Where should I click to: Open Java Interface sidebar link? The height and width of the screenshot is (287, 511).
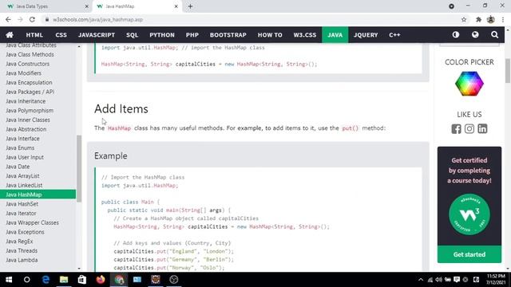(x=23, y=139)
